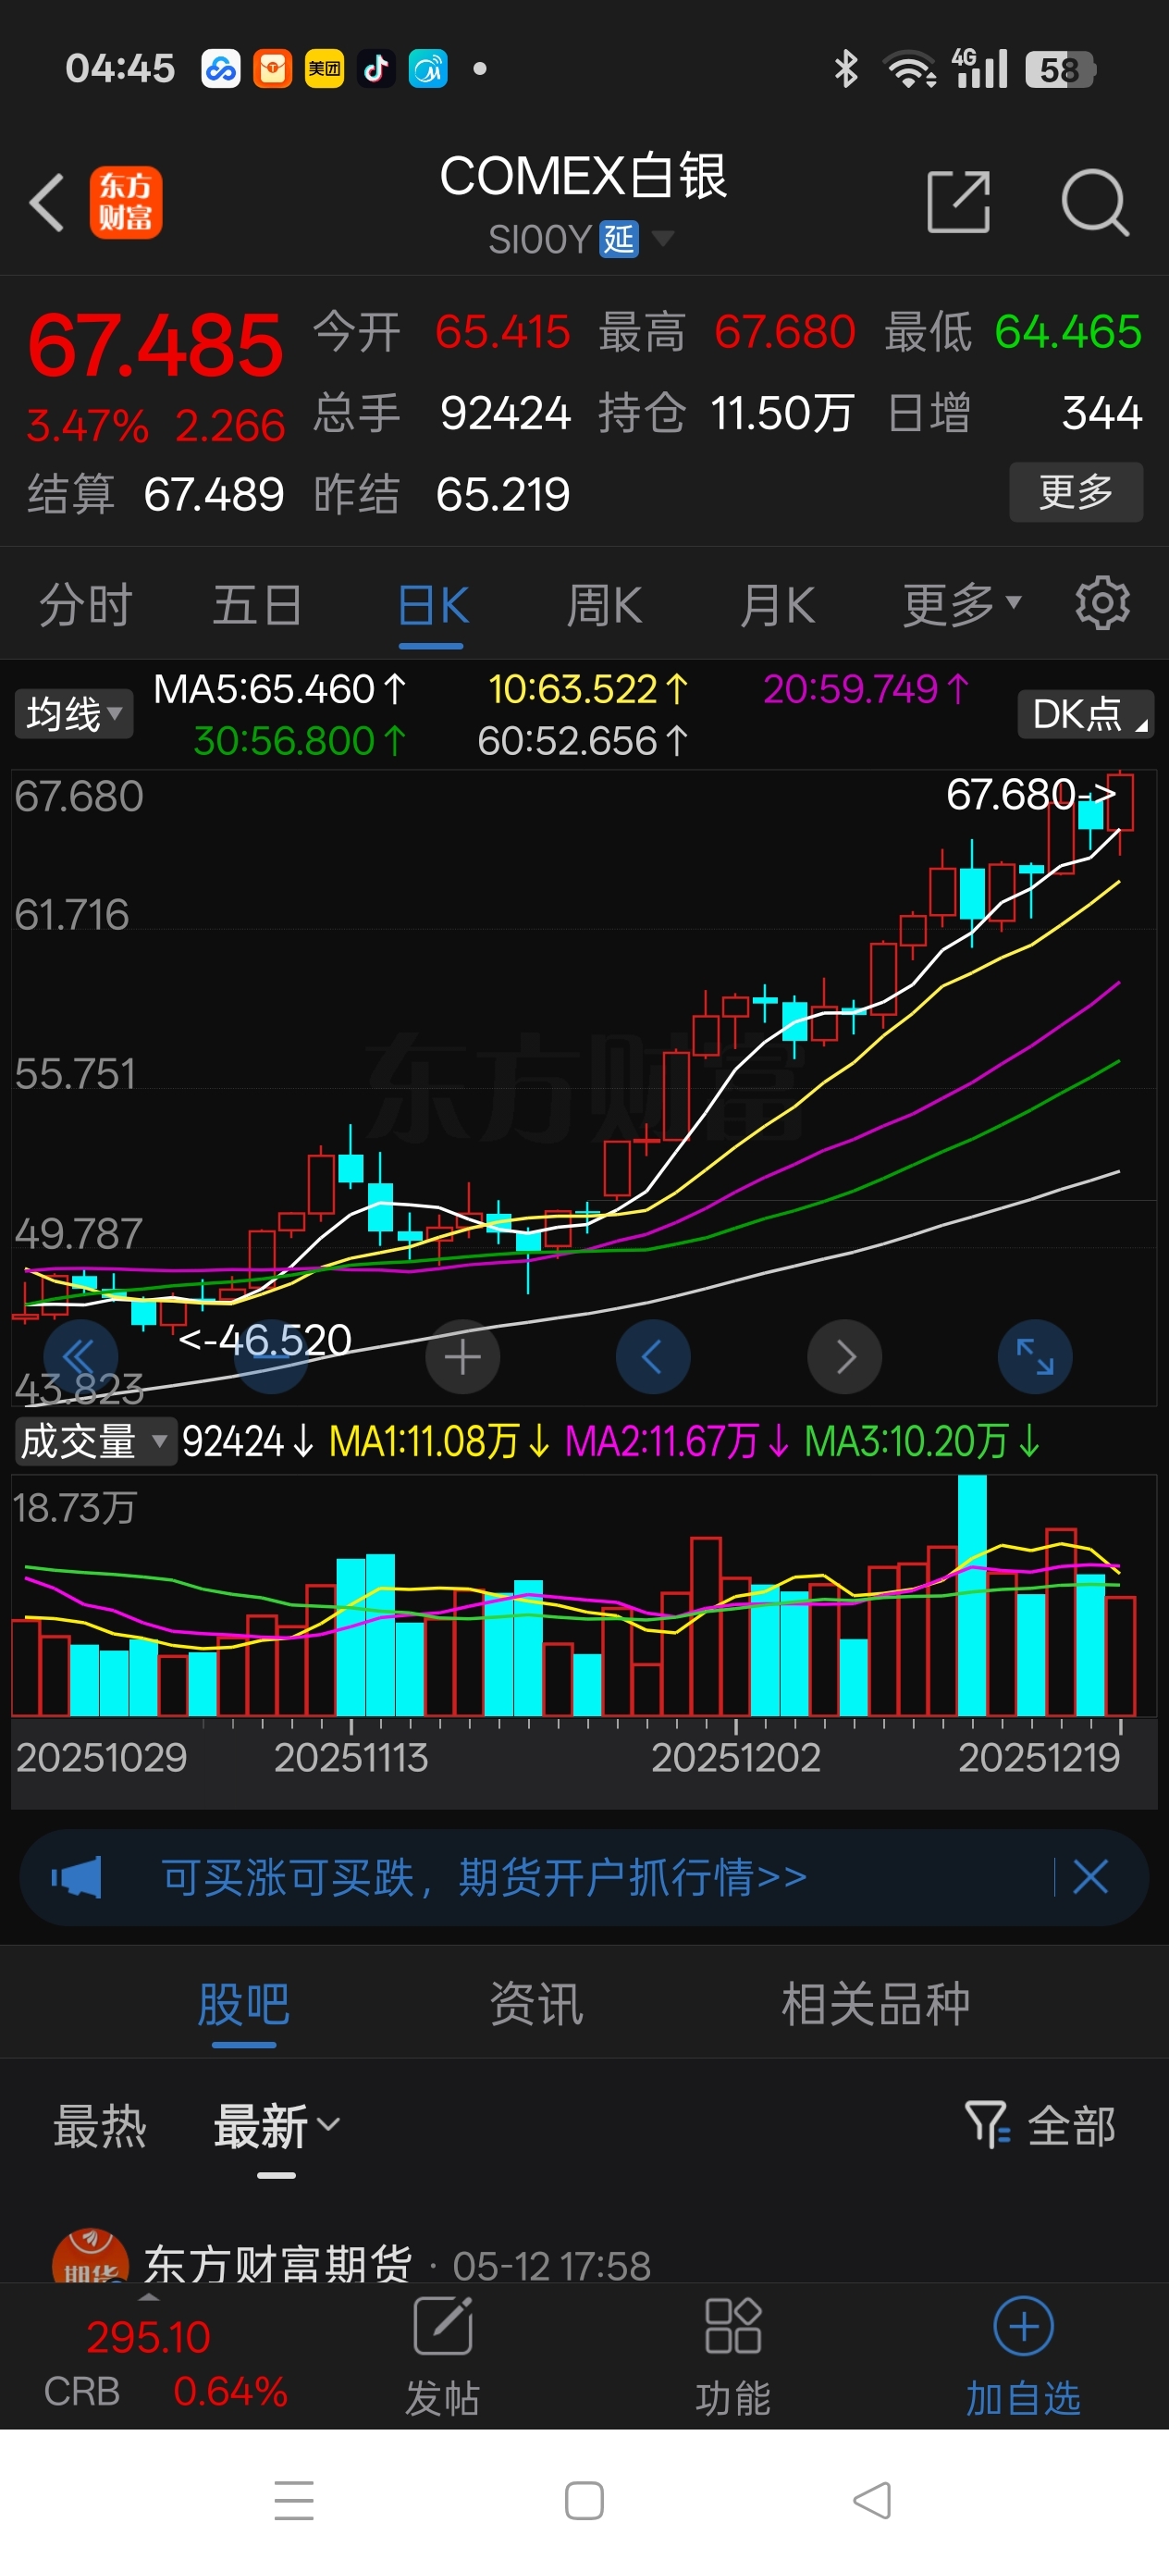Open 东方财富期货 post author name
The image size is (1169, 2572).
click(277, 2264)
